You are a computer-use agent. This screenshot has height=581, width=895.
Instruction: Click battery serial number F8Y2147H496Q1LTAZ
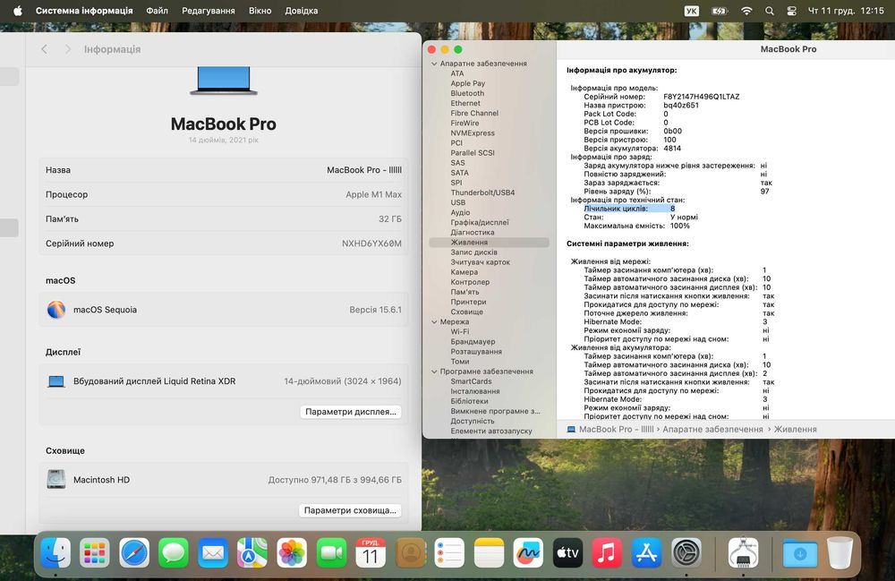tap(701, 97)
